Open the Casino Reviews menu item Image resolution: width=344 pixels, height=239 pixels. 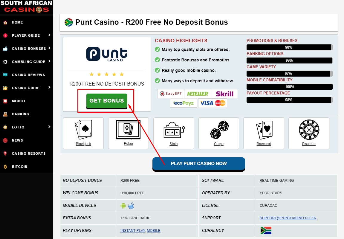point(26,75)
